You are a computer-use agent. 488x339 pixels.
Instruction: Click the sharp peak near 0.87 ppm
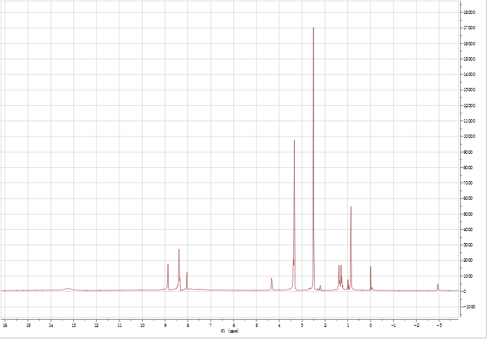(x=351, y=248)
